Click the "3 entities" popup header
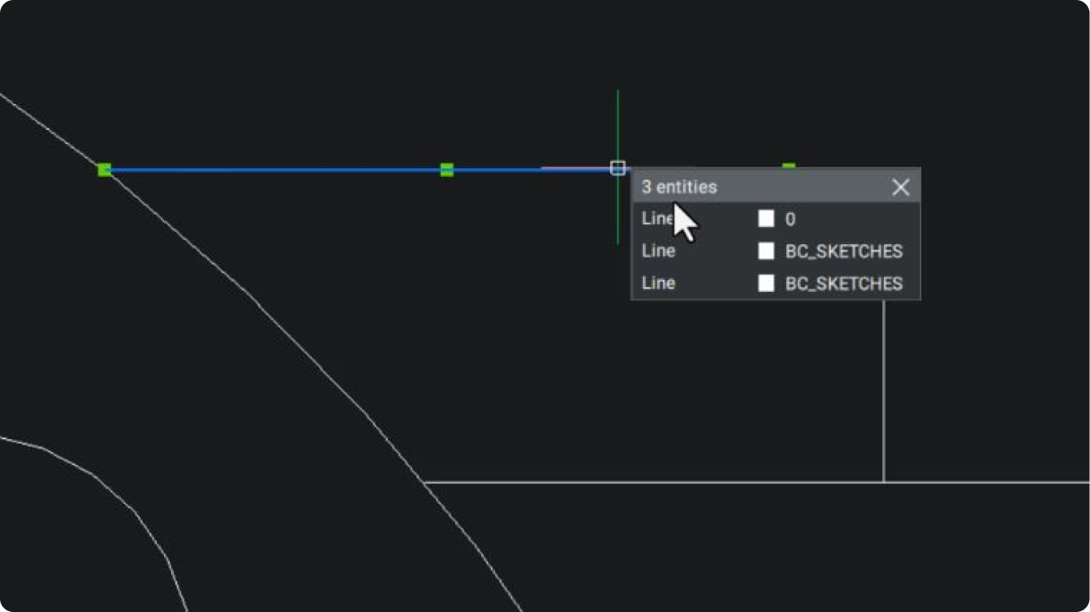 pos(679,187)
